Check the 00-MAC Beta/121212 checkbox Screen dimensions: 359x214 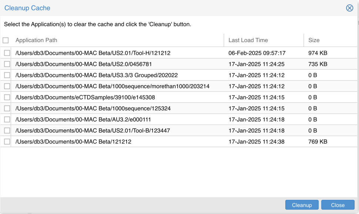click(x=7, y=142)
